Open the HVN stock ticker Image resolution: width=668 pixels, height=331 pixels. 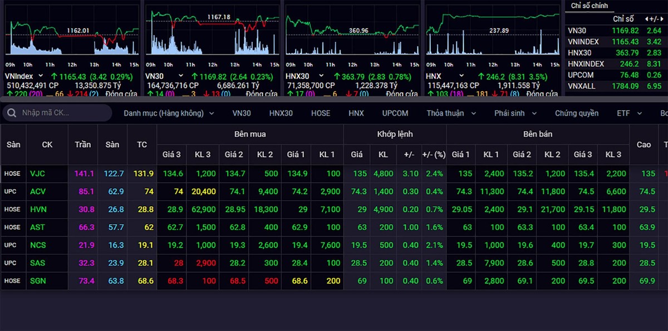click(38, 209)
